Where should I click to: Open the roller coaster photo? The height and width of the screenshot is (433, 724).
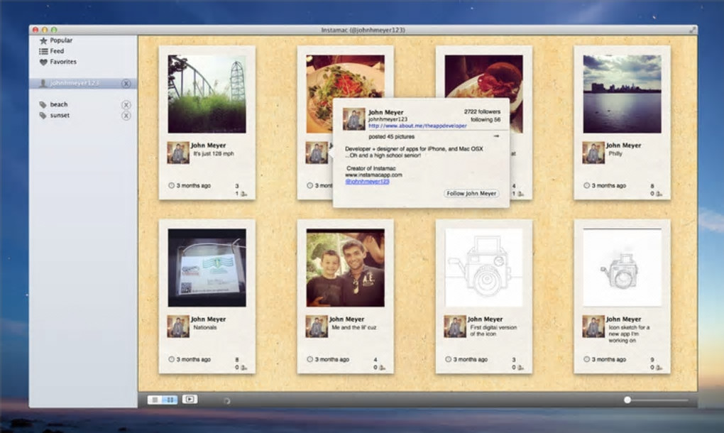coord(207,94)
